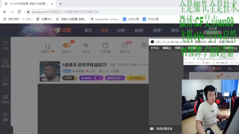This screenshot has height=134, width=239.
Task: Click the 主播积分 question mark icon
Action: point(53,52)
